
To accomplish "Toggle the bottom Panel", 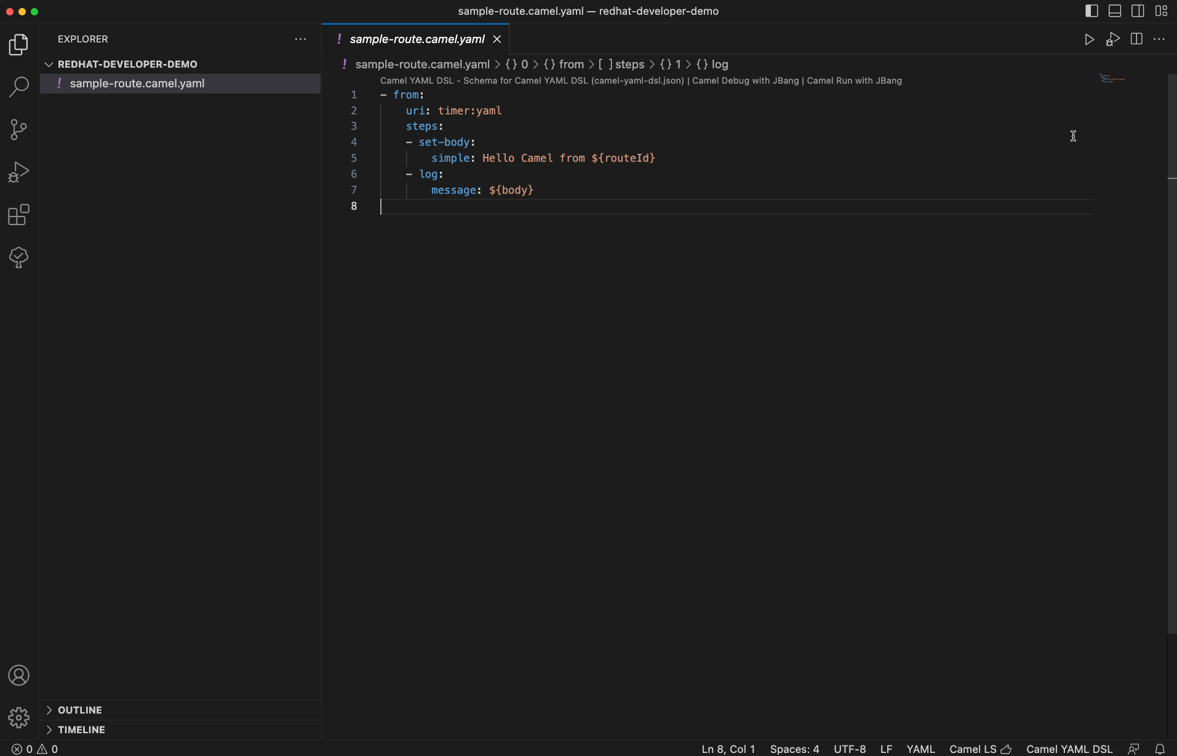I will 1115,11.
